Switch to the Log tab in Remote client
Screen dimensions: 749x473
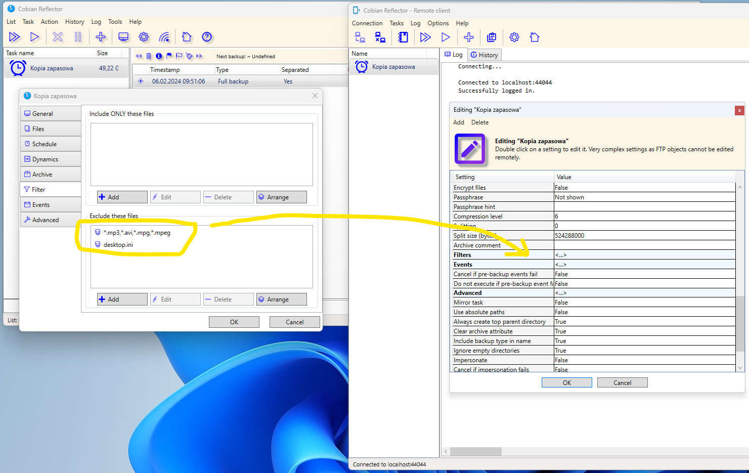[x=454, y=55]
